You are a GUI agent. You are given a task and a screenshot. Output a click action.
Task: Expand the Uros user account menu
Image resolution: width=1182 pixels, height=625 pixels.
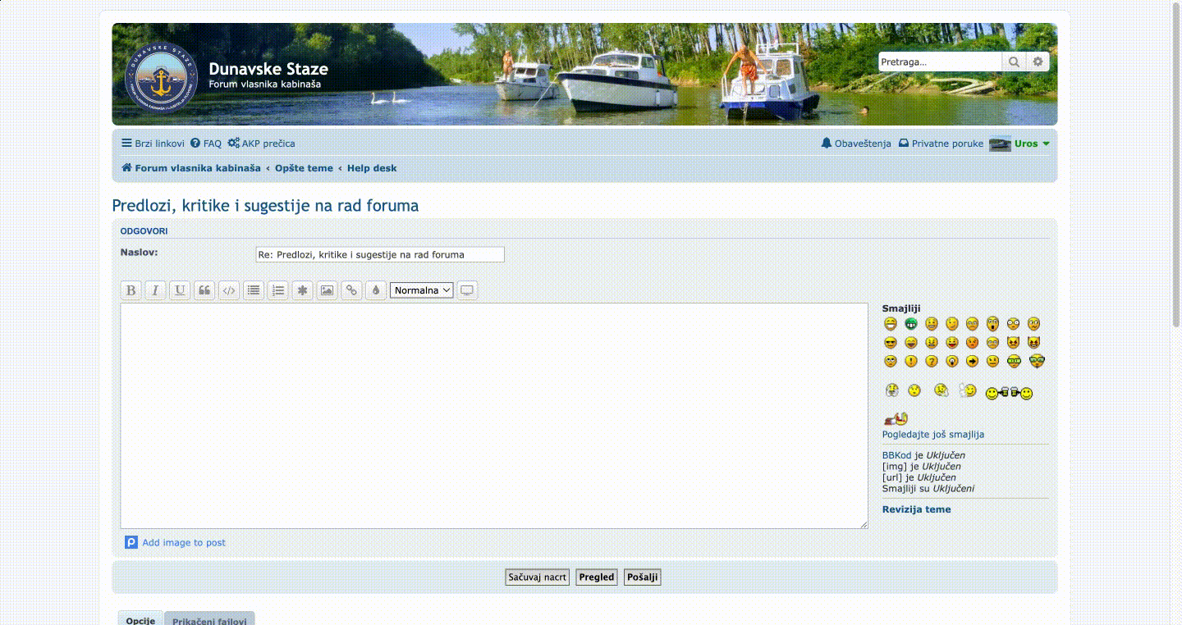[1019, 144]
